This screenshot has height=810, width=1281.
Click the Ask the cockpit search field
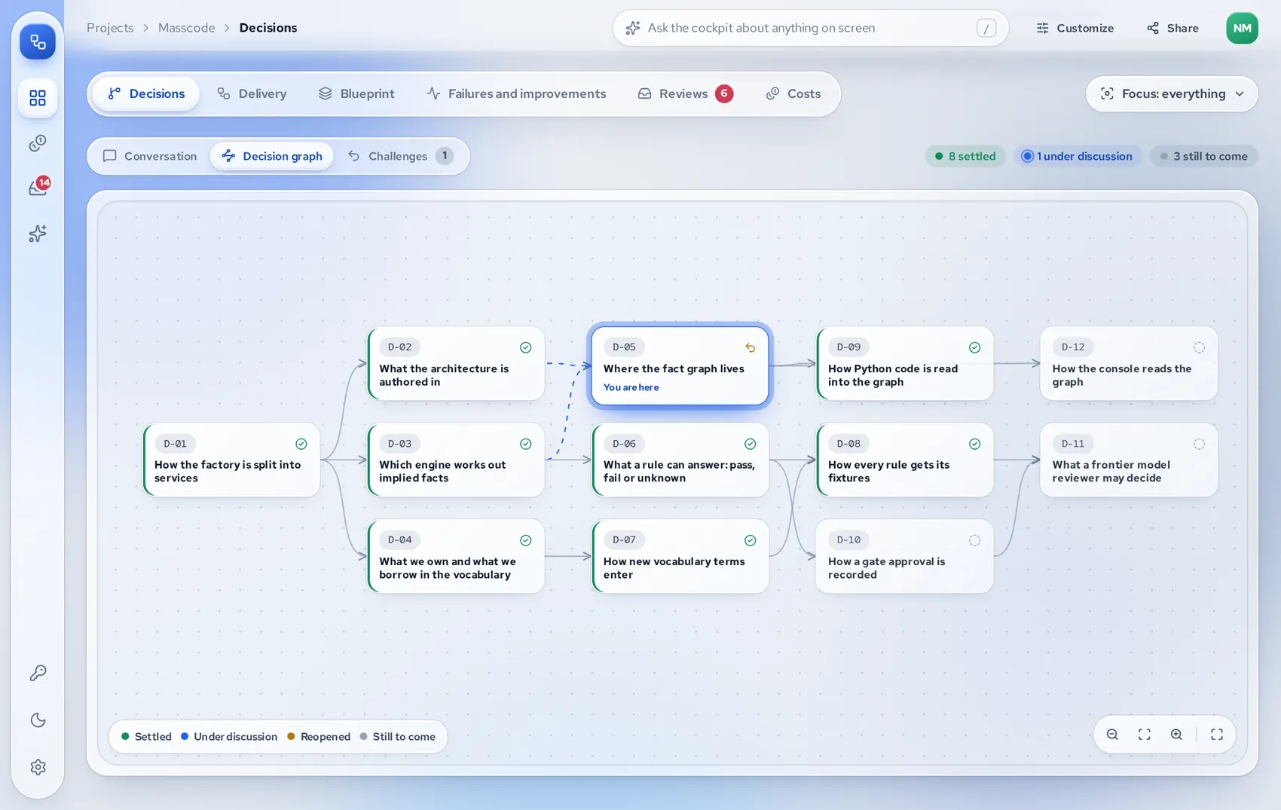click(810, 28)
